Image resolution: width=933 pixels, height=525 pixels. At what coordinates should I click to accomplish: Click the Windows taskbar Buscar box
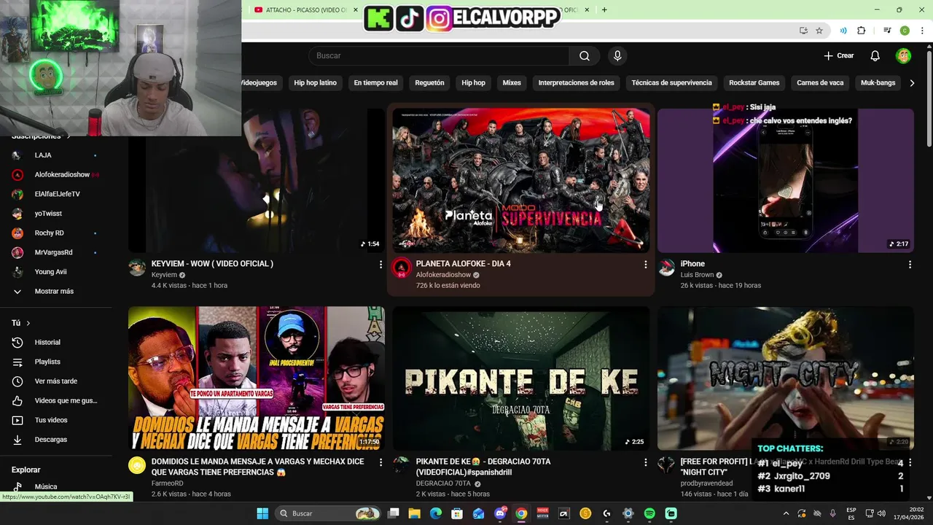tap(327, 513)
